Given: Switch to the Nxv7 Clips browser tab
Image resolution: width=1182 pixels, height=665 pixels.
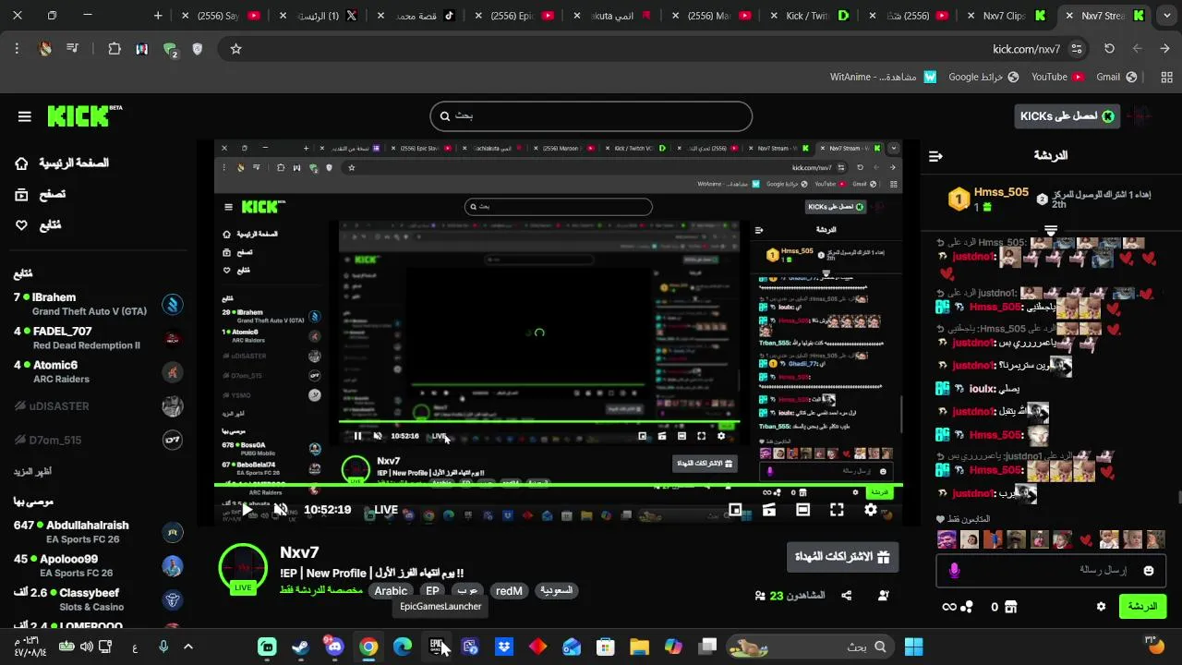Looking at the screenshot, I should 1003,16.
